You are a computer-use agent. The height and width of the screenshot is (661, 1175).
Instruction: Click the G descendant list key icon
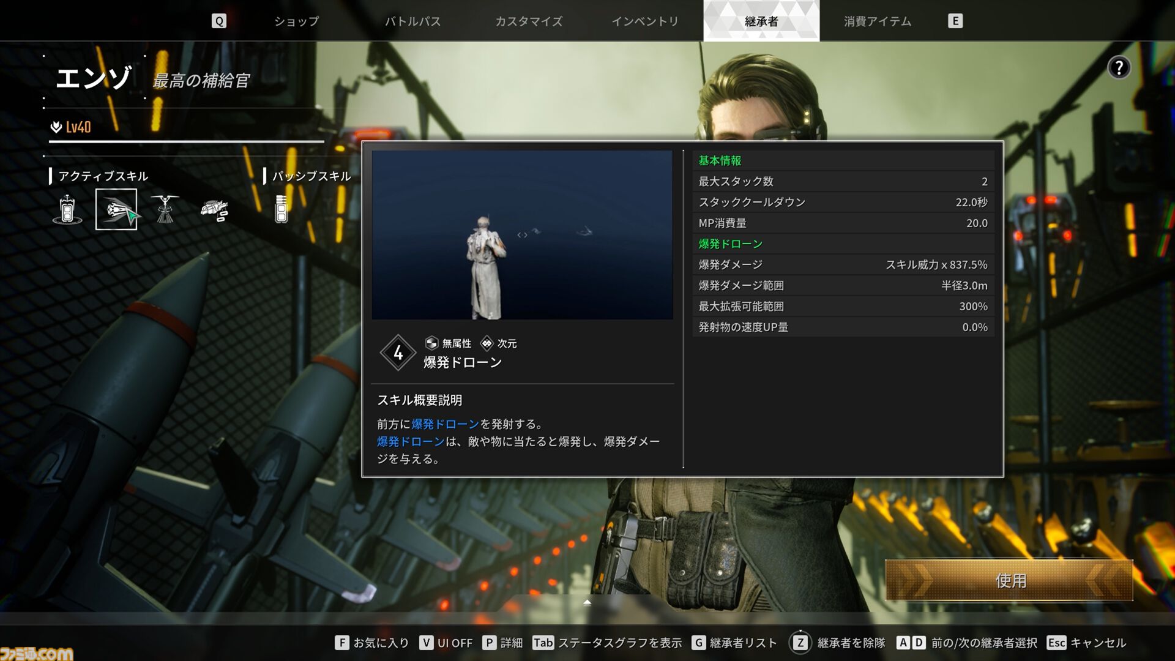(x=698, y=643)
